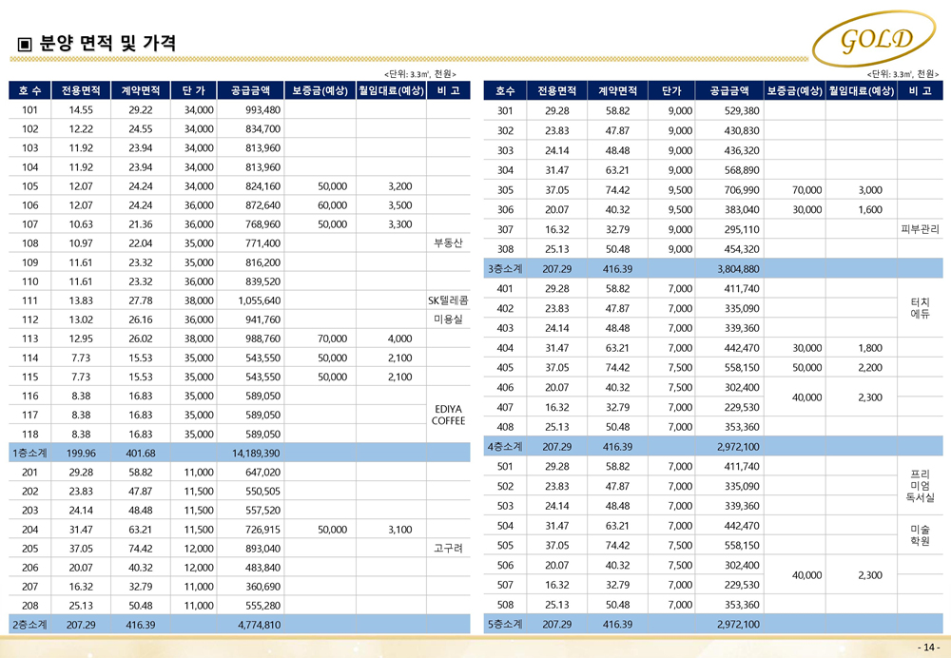Viewport: 951px width, 658px height.
Task: Click monthly rent '3,200' for unit 105
Action: pos(400,186)
